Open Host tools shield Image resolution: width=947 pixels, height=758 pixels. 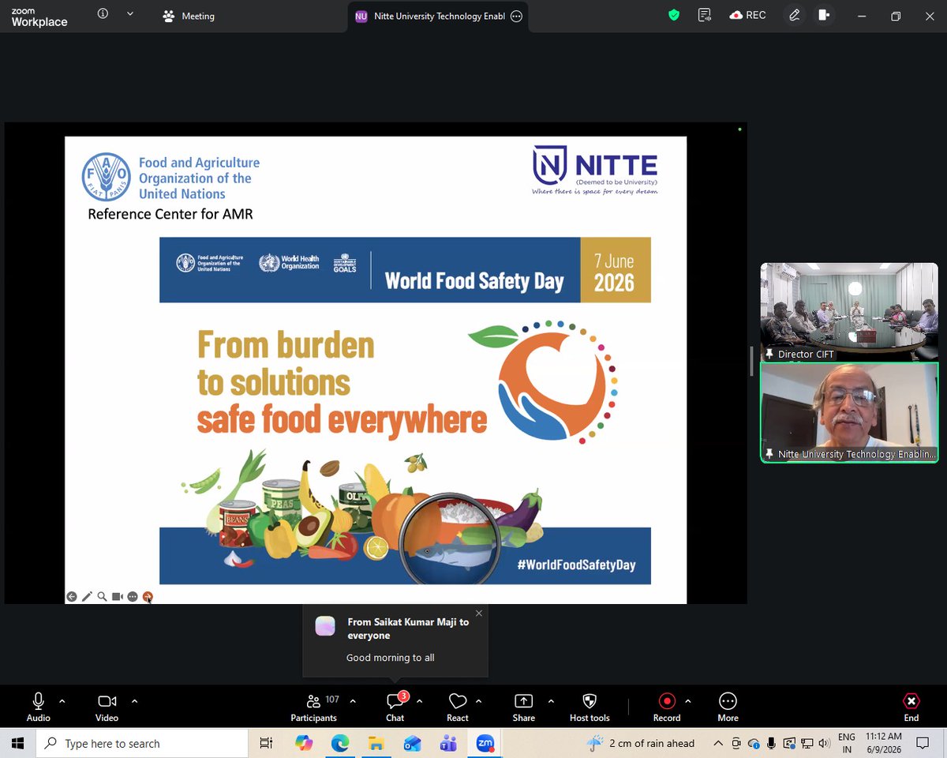(x=590, y=707)
